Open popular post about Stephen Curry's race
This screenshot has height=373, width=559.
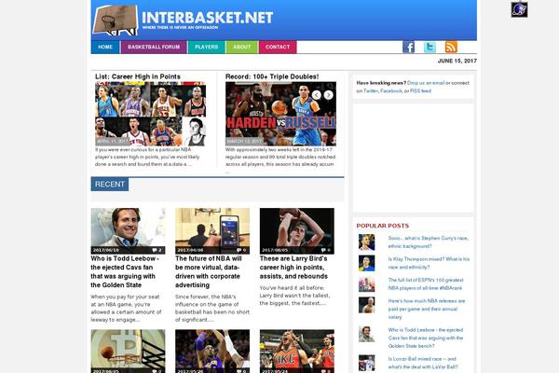tap(429, 242)
